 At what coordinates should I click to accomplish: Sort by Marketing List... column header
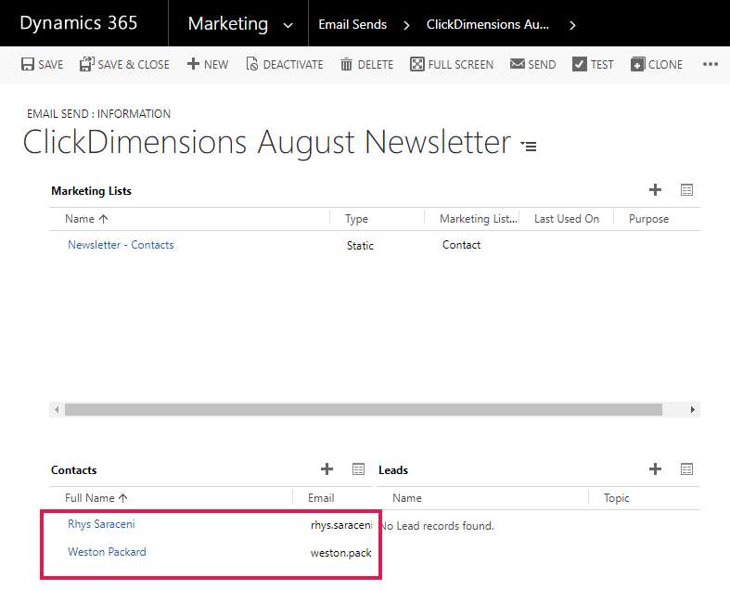tap(478, 219)
